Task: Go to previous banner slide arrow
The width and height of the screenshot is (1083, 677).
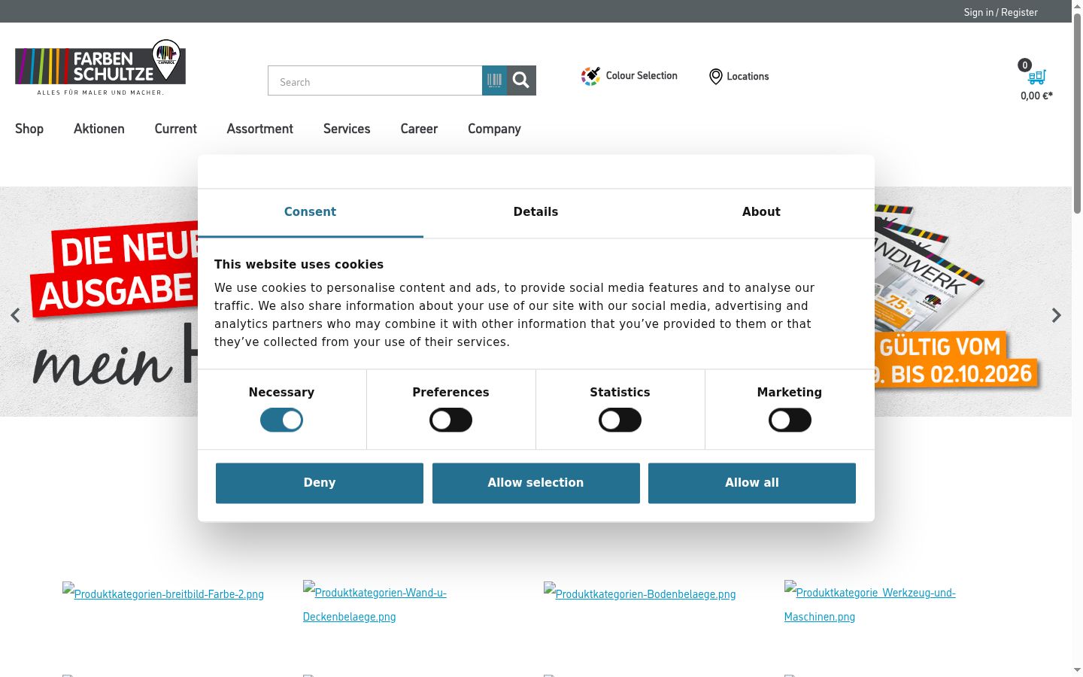Action: (x=15, y=315)
